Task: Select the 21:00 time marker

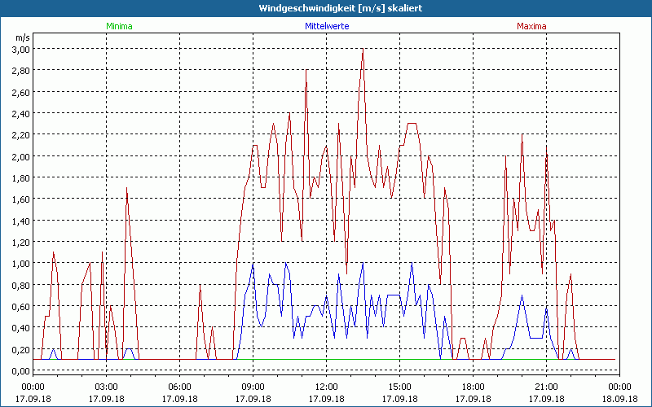Action: click(x=546, y=387)
